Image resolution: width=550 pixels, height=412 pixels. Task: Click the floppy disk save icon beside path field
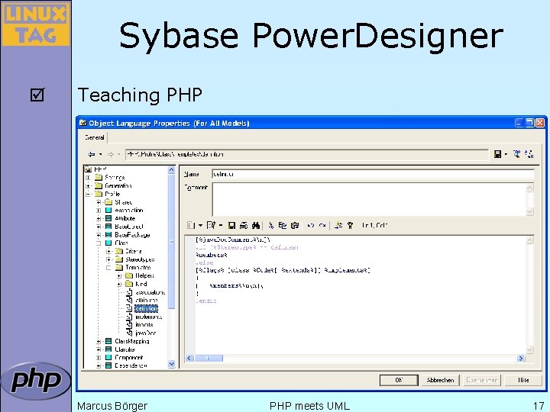[497, 154]
